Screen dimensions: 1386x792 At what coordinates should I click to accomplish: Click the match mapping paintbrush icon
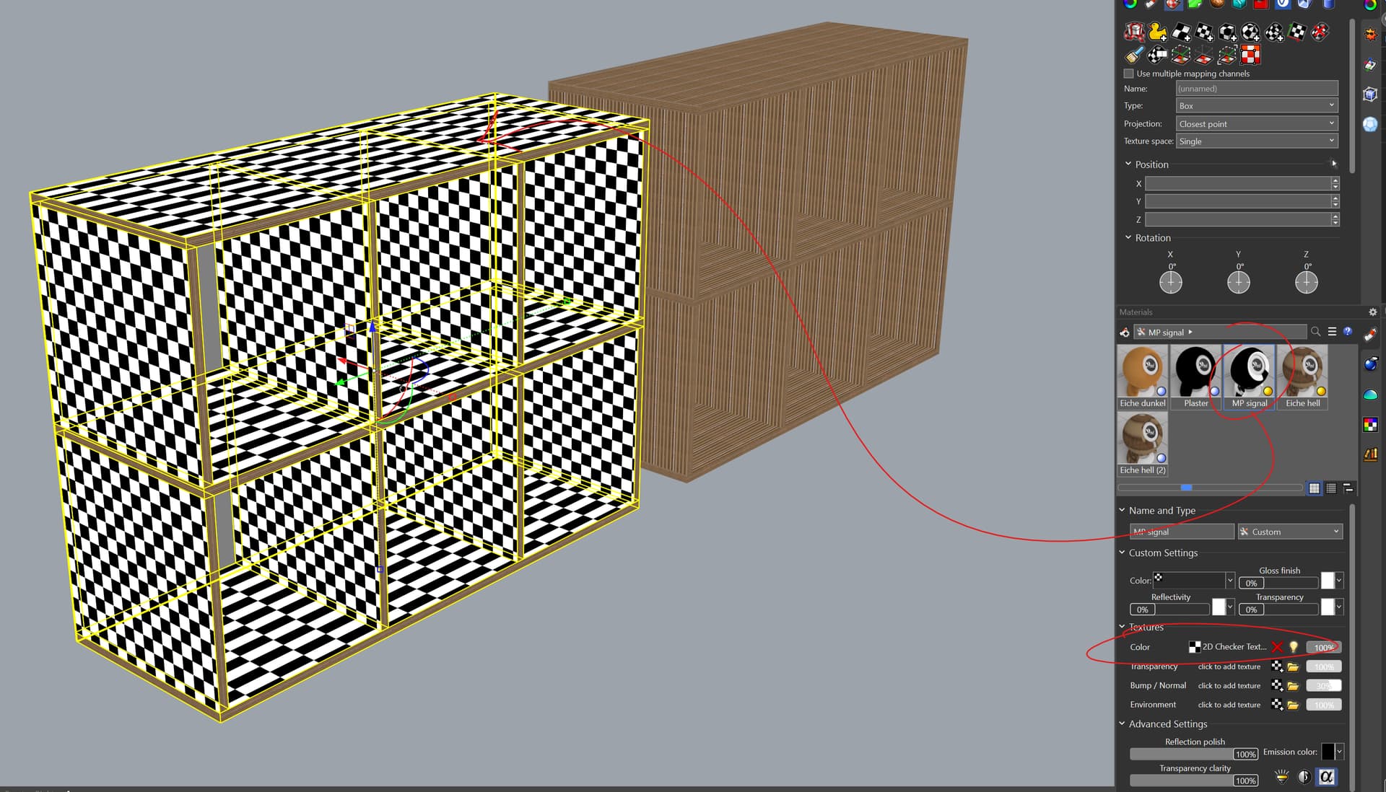[1133, 56]
